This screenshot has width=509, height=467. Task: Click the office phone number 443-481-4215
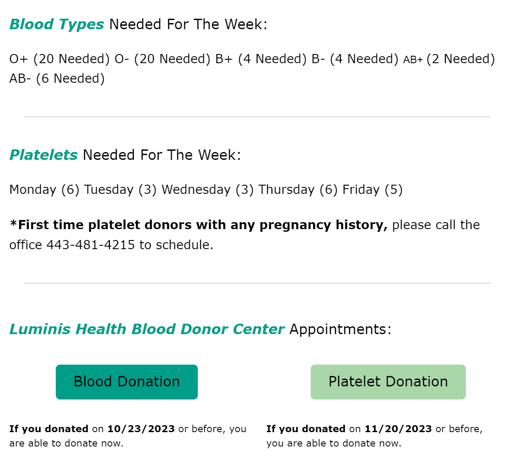[91, 245]
